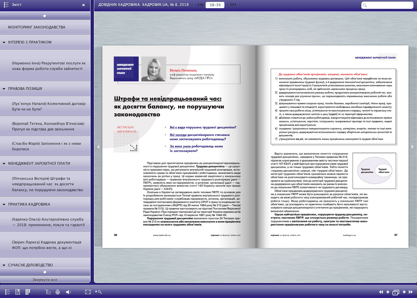The height and width of the screenshot is (298, 417).
Task: Go to previous page using bottom arrow
Action: (388, 292)
